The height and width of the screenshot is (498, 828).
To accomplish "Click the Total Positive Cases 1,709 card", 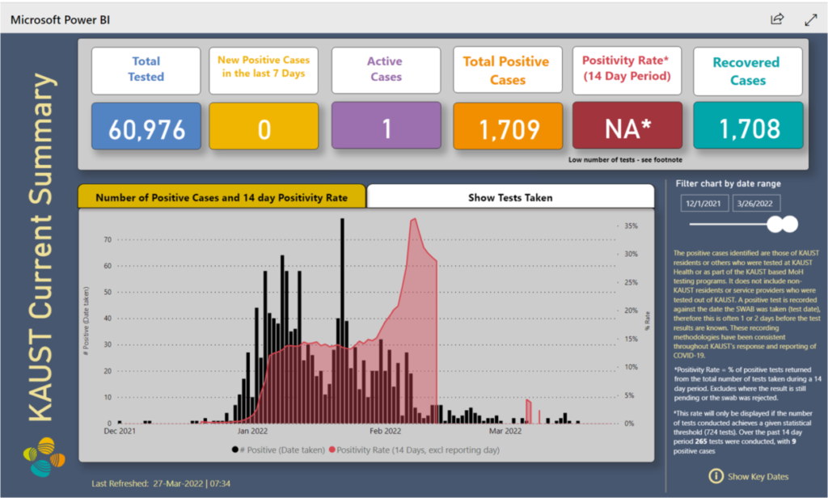I will (x=507, y=126).
